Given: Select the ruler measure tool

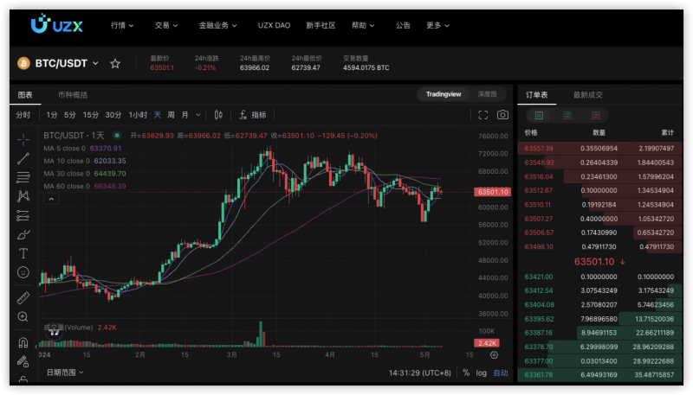Looking at the screenshot, I should tap(23, 298).
